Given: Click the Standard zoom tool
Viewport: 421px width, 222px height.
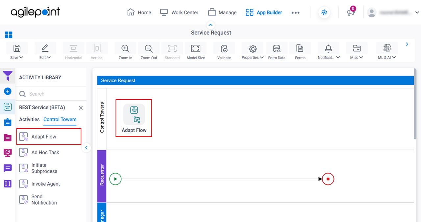Looking at the screenshot, I should tap(172, 52).
